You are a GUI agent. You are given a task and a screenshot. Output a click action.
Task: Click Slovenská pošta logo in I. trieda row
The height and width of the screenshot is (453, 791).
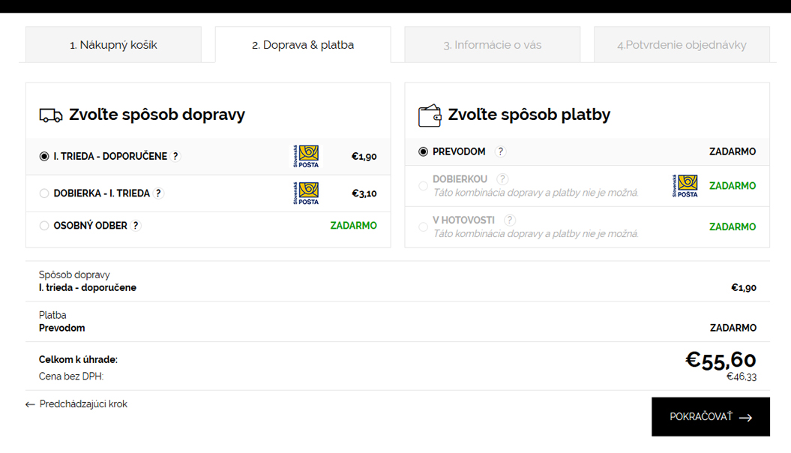coord(306,157)
